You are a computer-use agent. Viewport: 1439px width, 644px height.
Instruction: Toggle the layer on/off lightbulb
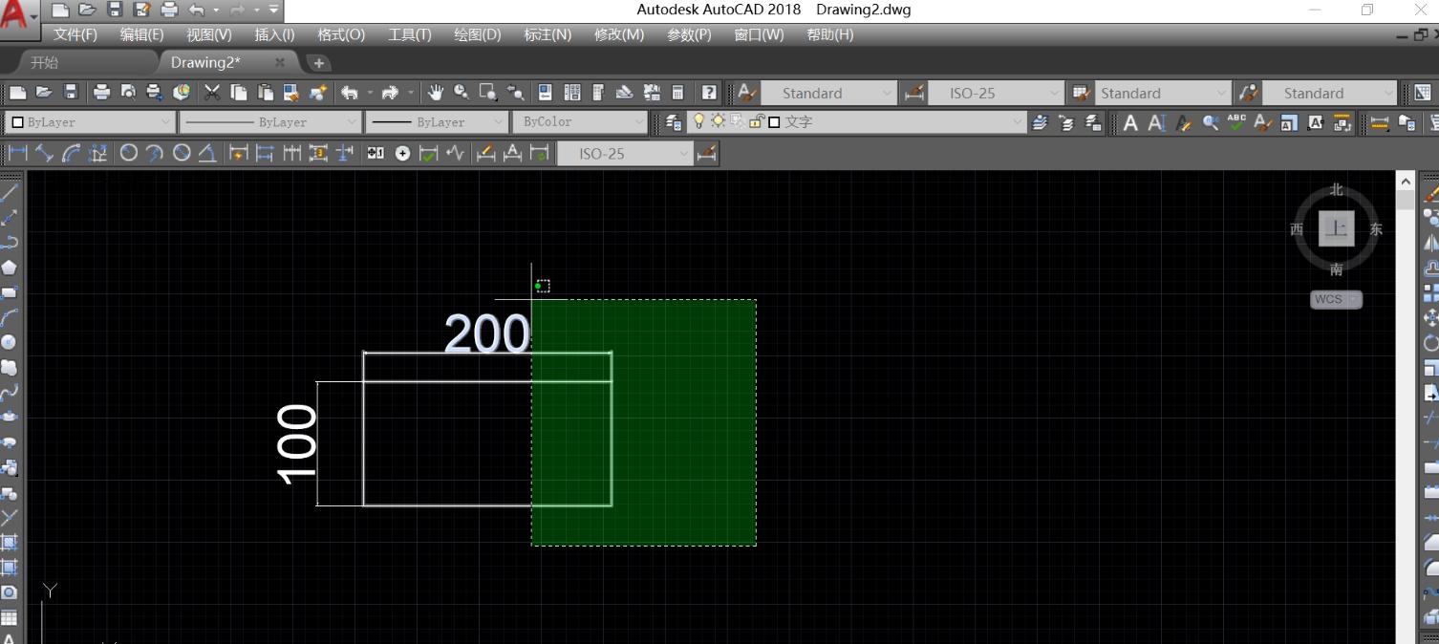[698, 121]
